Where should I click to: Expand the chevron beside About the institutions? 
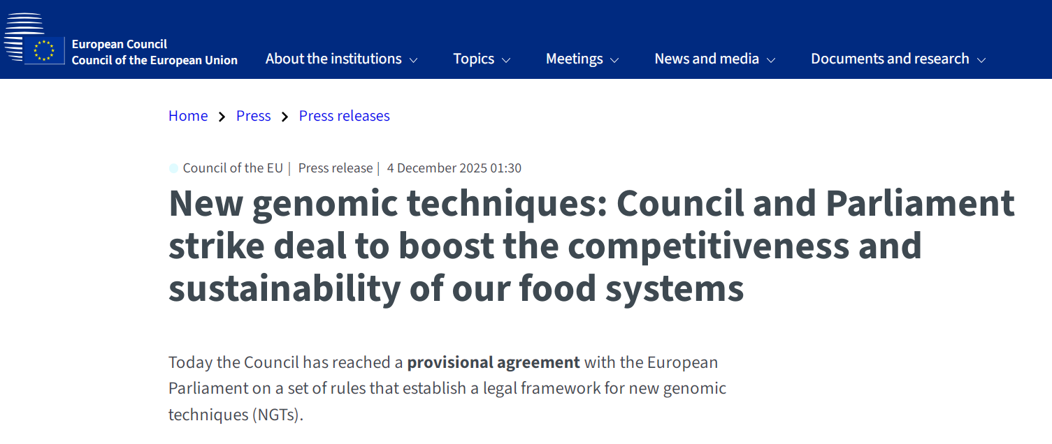coord(413,60)
